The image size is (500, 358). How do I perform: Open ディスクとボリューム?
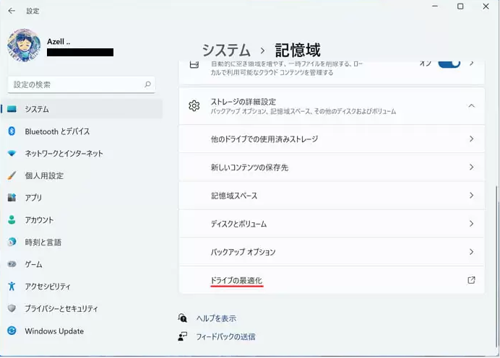click(332, 224)
